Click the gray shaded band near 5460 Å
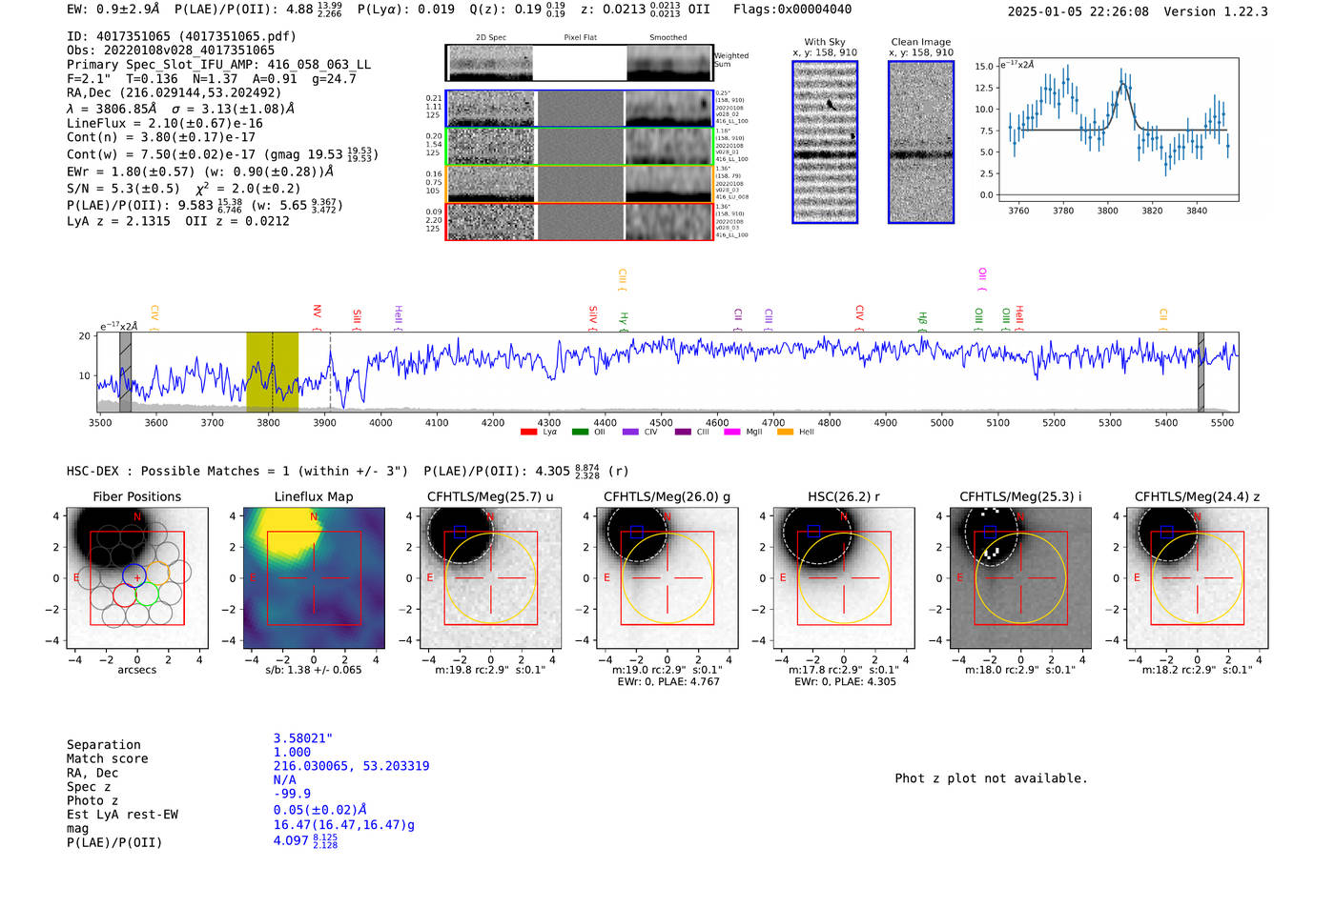The height and width of the screenshot is (908, 1335). [1201, 373]
